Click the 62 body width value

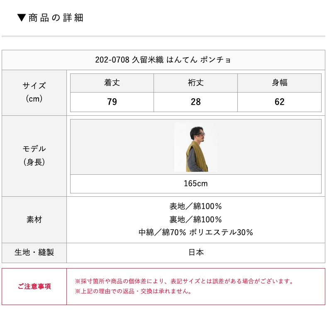pos(279,102)
